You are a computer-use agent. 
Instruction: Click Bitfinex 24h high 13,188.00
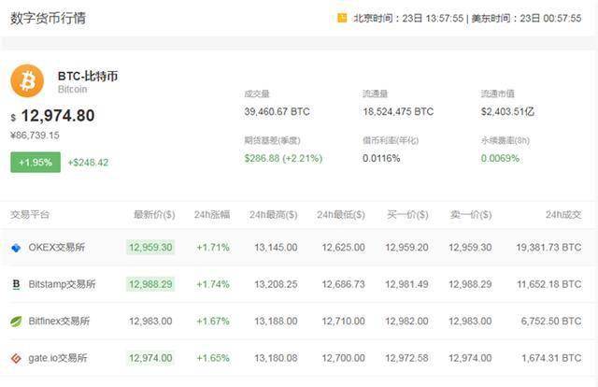tap(277, 322)
